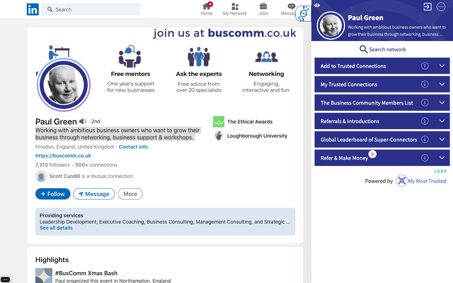Click the LinkedIn Search input field

[91, 10]
